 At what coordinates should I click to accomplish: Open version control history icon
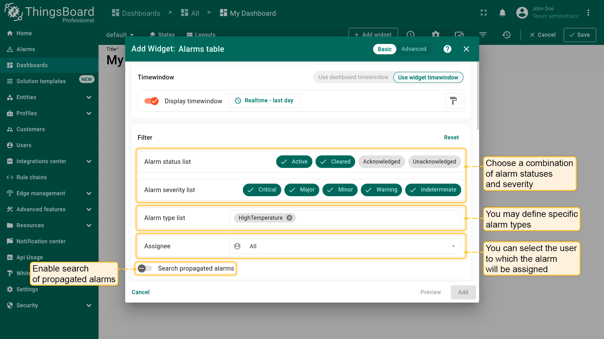(x=506, y=35)
